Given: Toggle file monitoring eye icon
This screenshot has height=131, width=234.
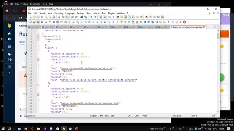Looking at the screenshot, I should click(141, 17).
